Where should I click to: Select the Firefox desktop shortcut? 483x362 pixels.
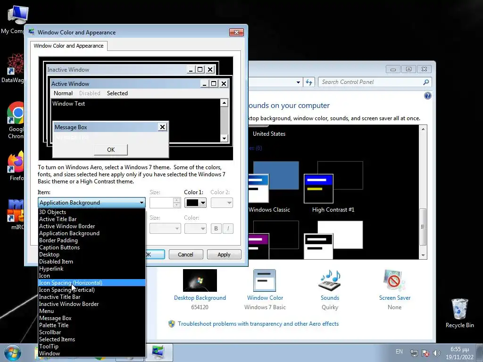[x=16, y=166]
